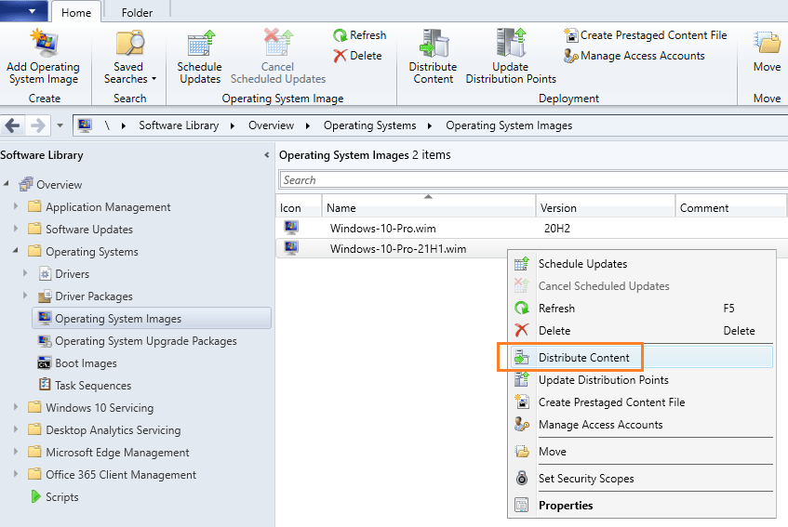Expand Drivers tree node
Image resolution: width=788 pixels, height=527 pixels.
click(x=25, y=273)
